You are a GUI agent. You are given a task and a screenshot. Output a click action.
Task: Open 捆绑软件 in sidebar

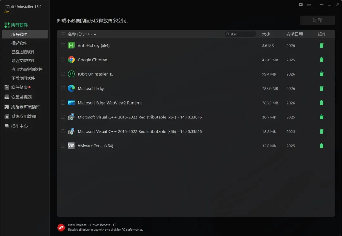click(x=19, y=43)
